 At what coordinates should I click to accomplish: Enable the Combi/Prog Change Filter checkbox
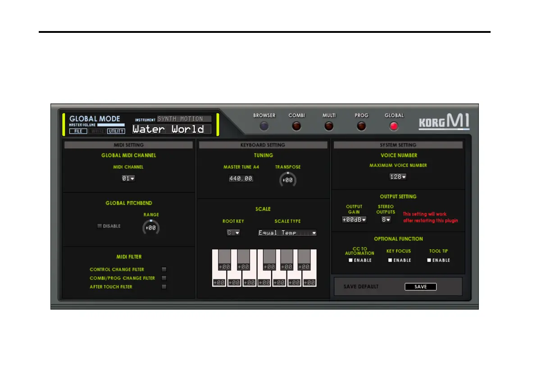tap(164, 278)
